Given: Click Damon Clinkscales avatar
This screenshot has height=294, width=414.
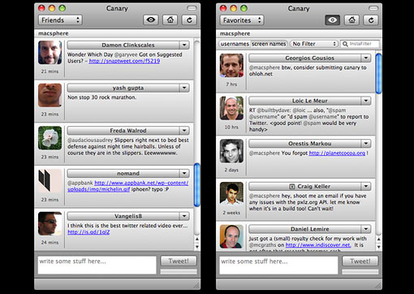Looking at the screenshot, I should pyautogui.click(x=50, y=53).
